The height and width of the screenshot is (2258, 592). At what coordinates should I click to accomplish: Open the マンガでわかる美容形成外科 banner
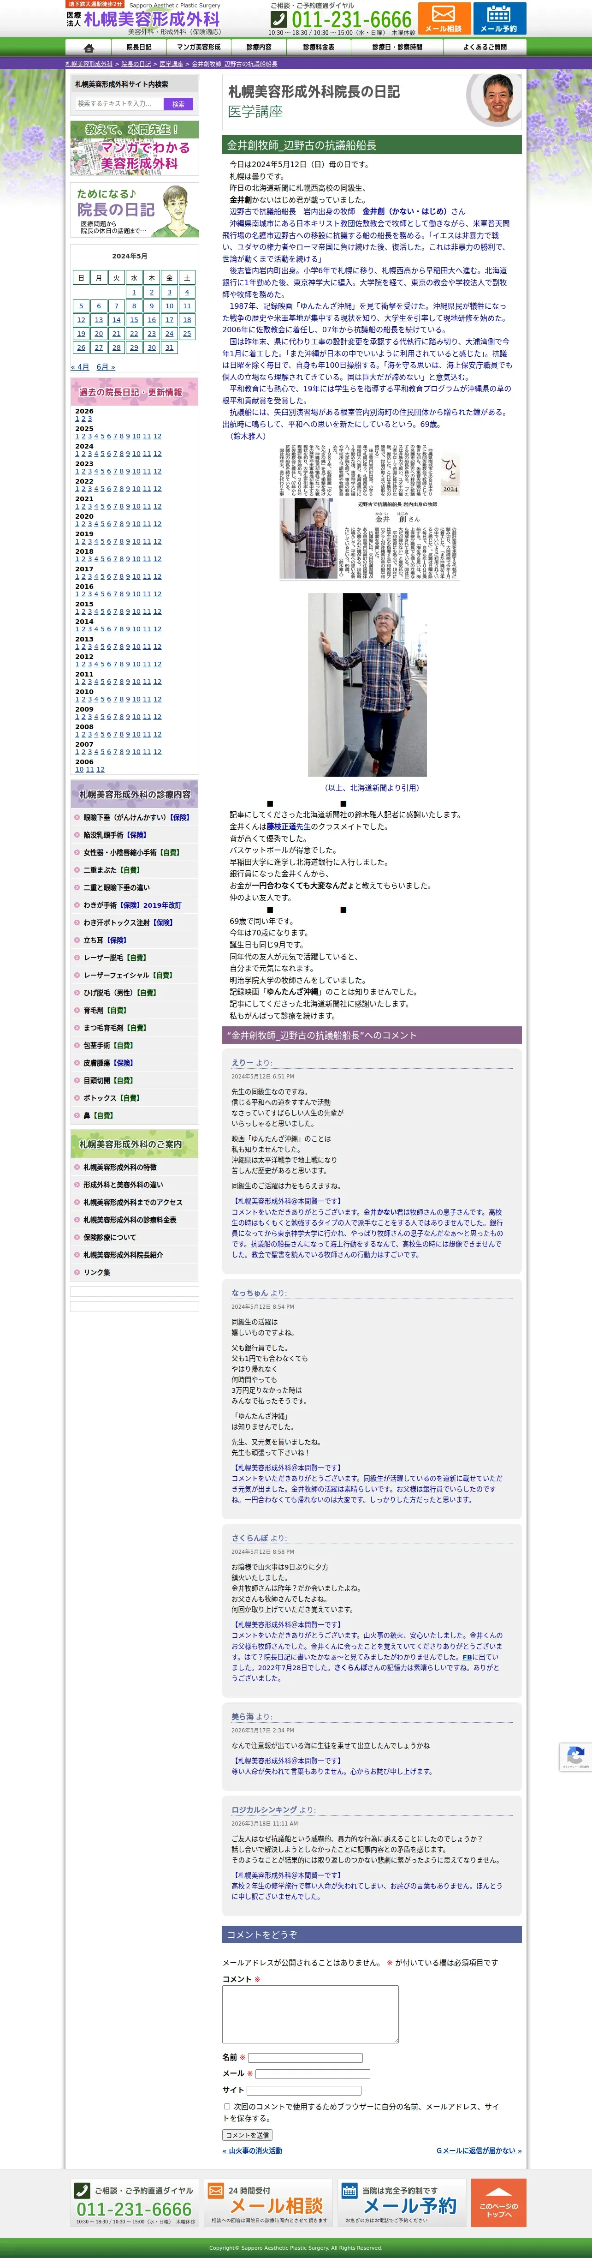click(x=134, y=148)
